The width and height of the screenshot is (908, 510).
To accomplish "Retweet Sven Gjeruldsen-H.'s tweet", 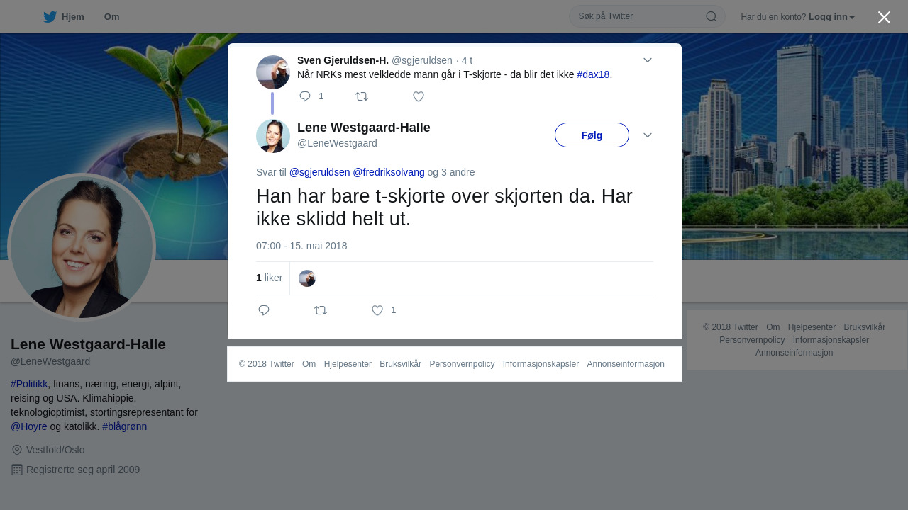I will pyautogui.click(x=362, y=96).
